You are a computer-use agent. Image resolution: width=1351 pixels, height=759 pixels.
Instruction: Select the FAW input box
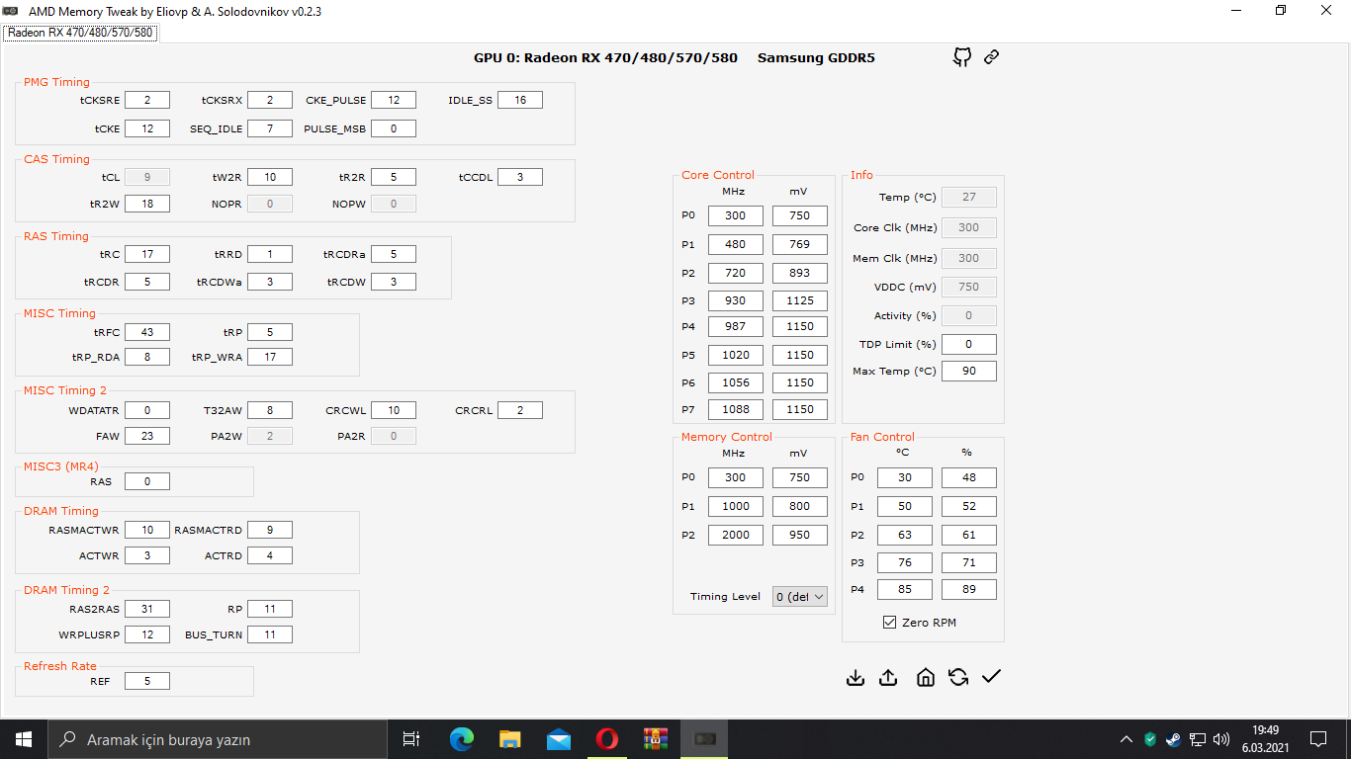point(147,435)
